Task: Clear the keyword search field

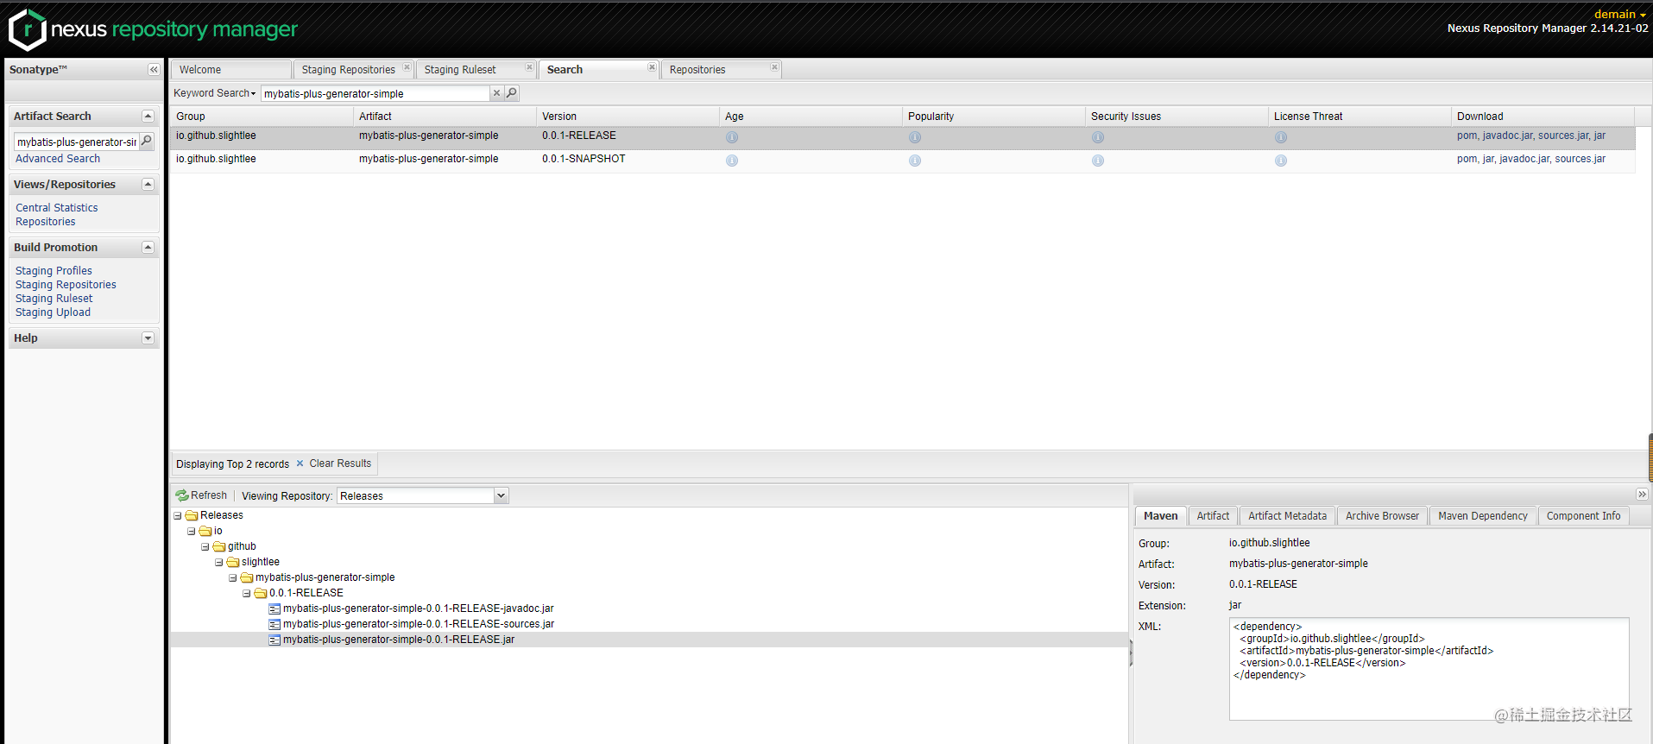Action: tap(496, 93)
